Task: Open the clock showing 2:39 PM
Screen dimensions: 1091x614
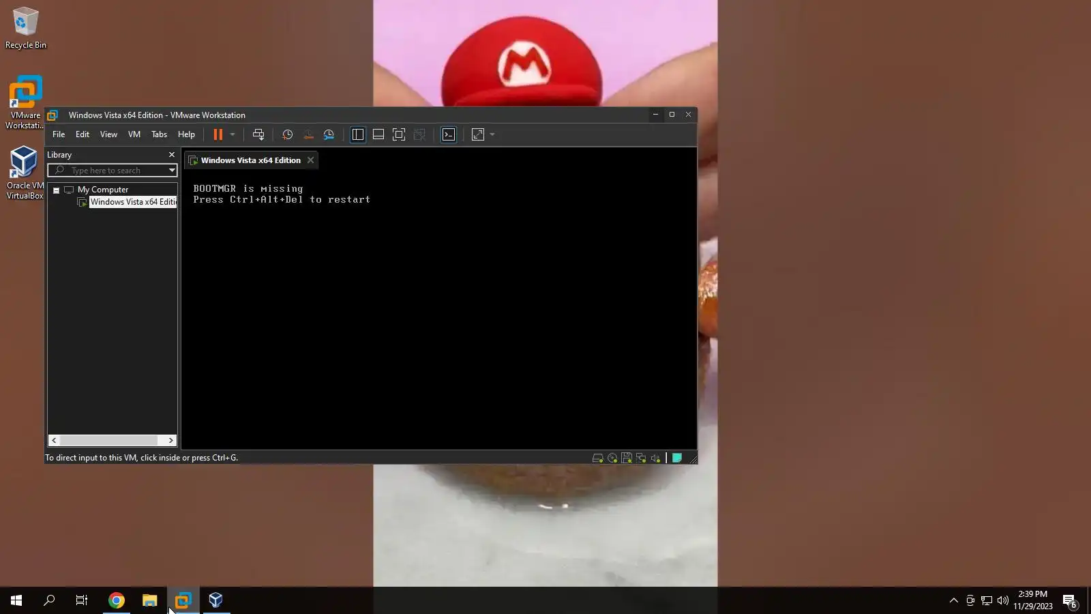Action: pos(1032,600)
